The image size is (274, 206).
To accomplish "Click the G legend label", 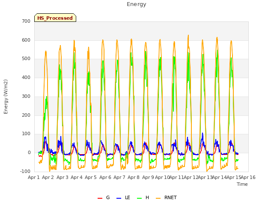I will pyautogui.click(x=108, y=197).
